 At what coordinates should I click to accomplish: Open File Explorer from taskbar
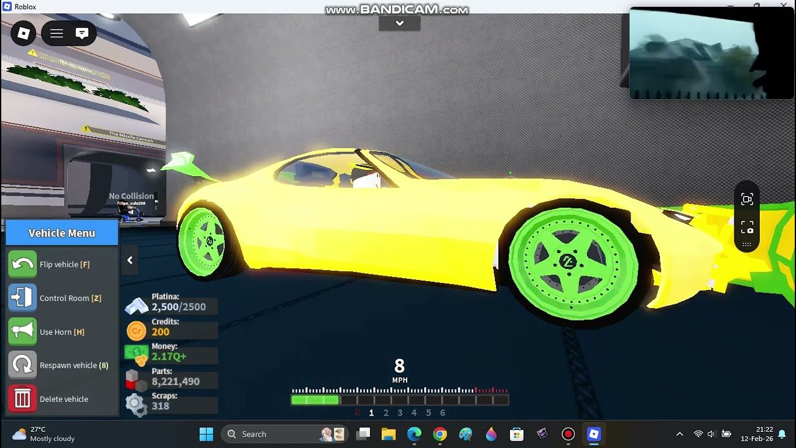(389, 434)
